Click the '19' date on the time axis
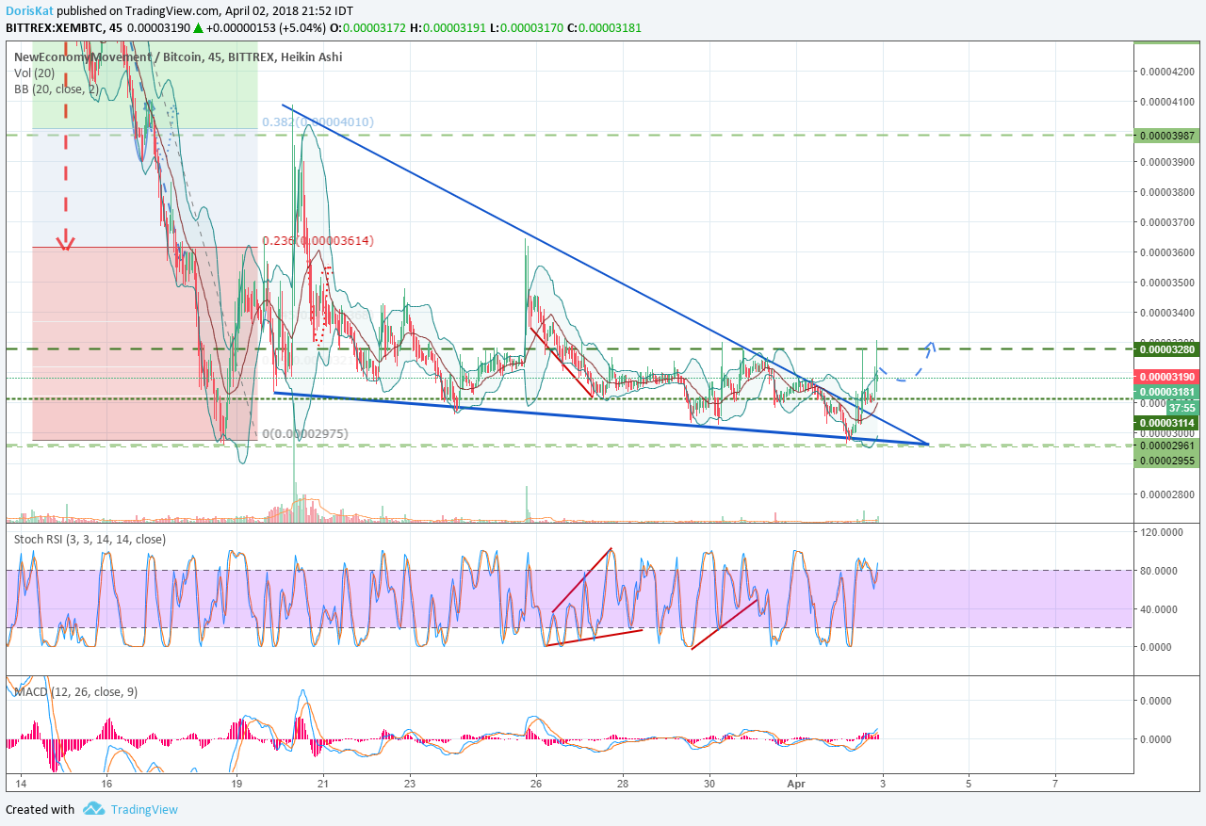 pos(236,783)
